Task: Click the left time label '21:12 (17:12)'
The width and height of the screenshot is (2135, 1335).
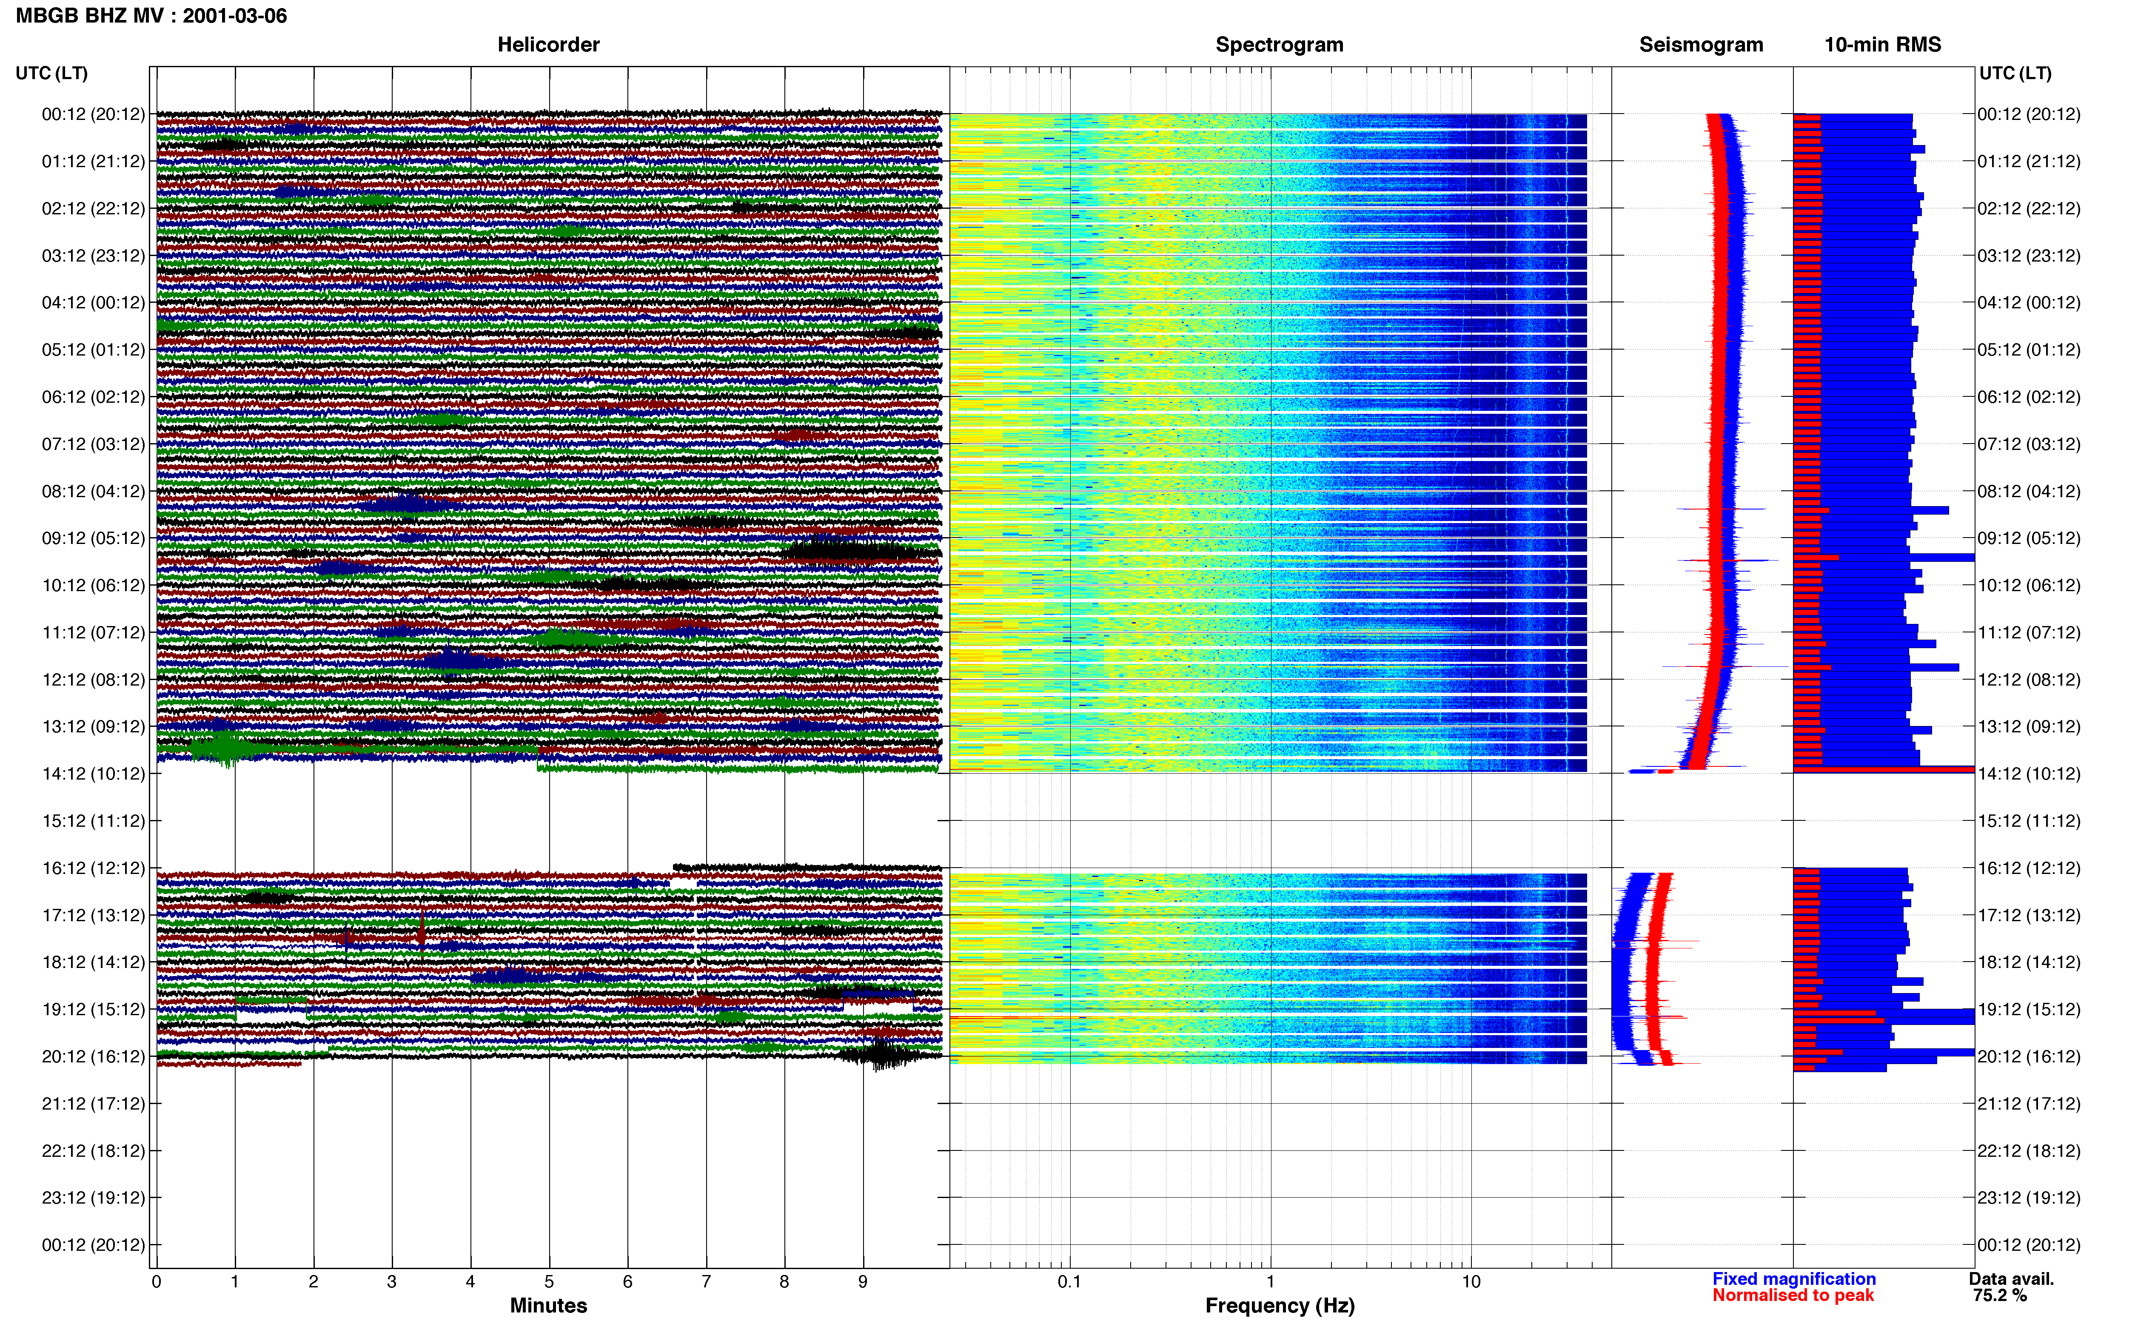Action: (x=94, y=1104)
